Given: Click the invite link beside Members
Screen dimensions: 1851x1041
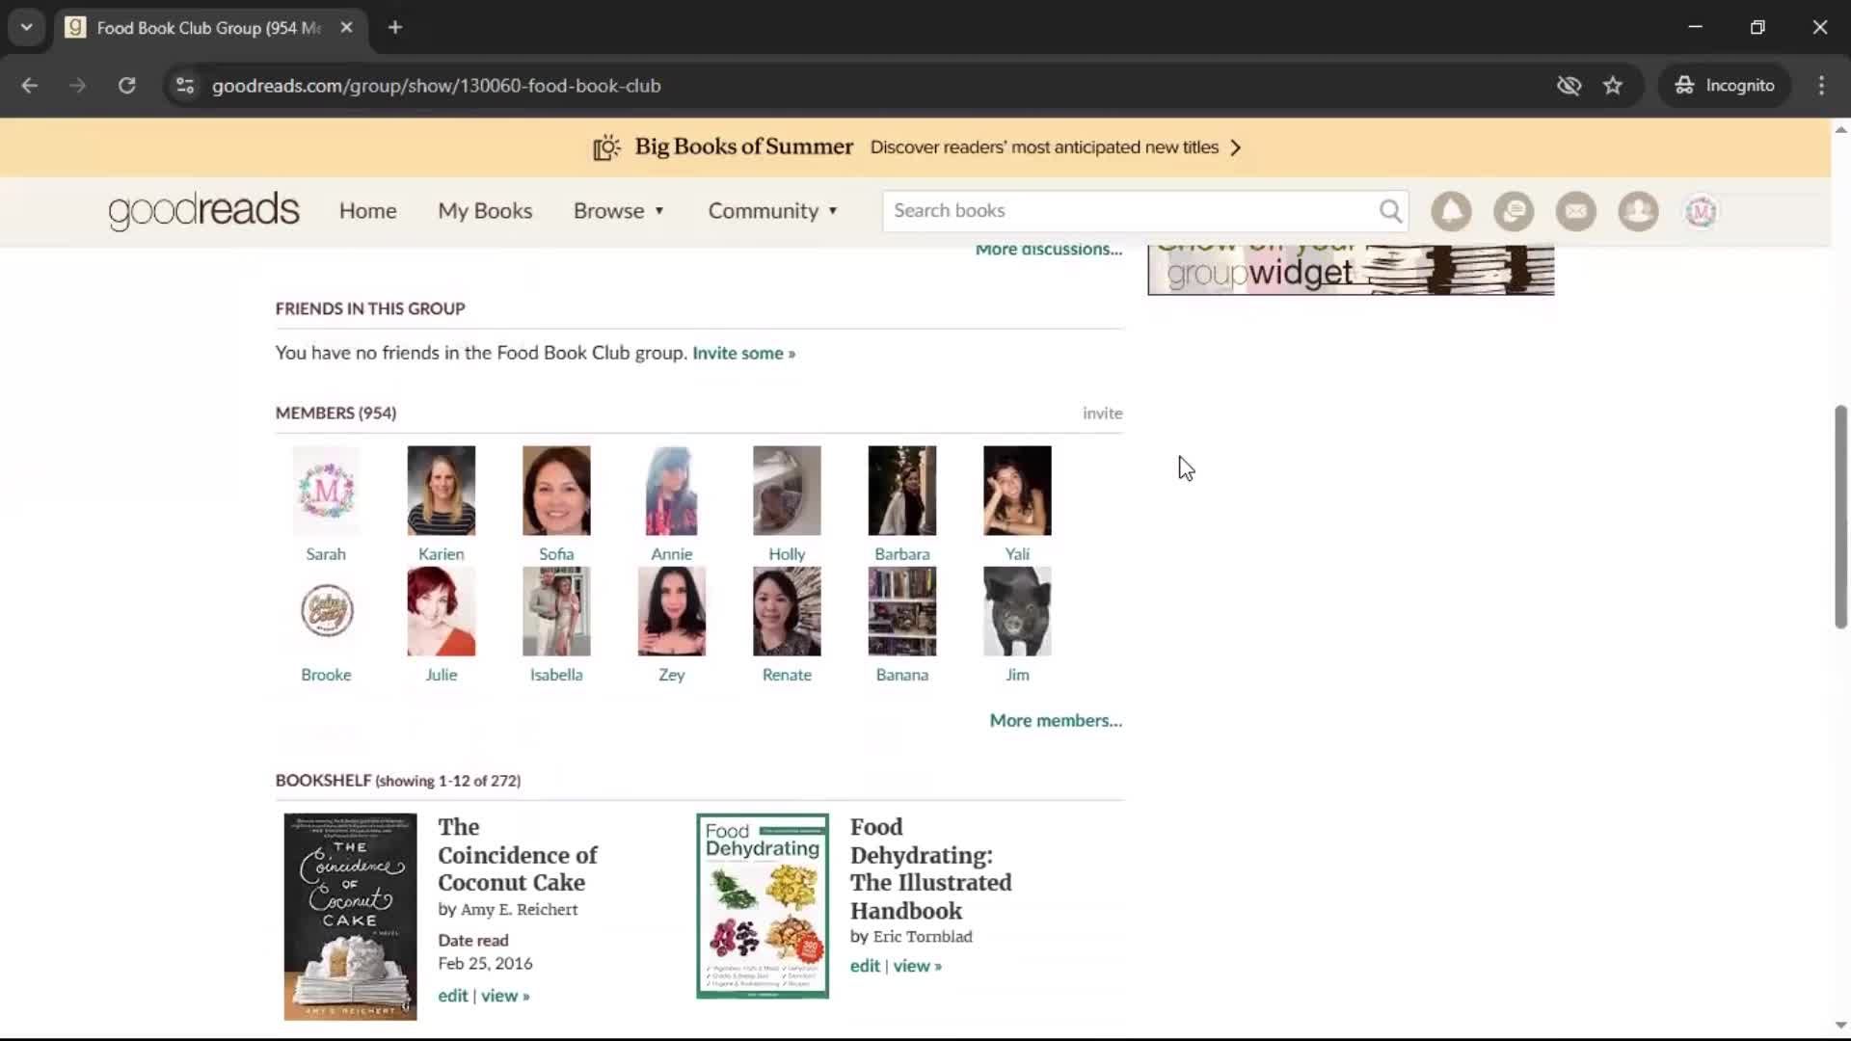Looking at the screenshot, I should tap(1102, 414).
